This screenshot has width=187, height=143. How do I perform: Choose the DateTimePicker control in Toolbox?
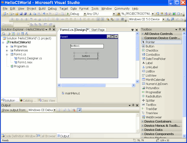coord(155,59)
